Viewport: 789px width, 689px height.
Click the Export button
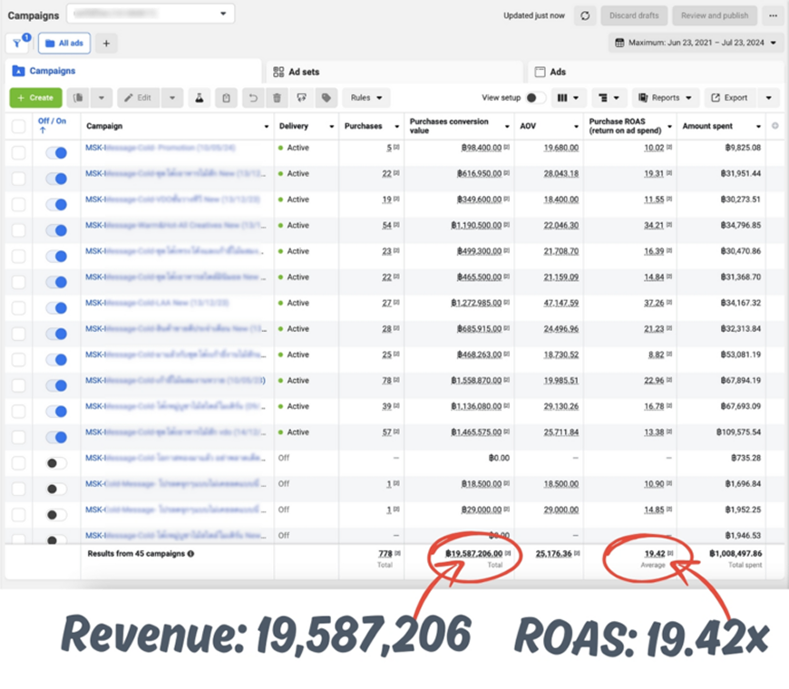(729, 98)
